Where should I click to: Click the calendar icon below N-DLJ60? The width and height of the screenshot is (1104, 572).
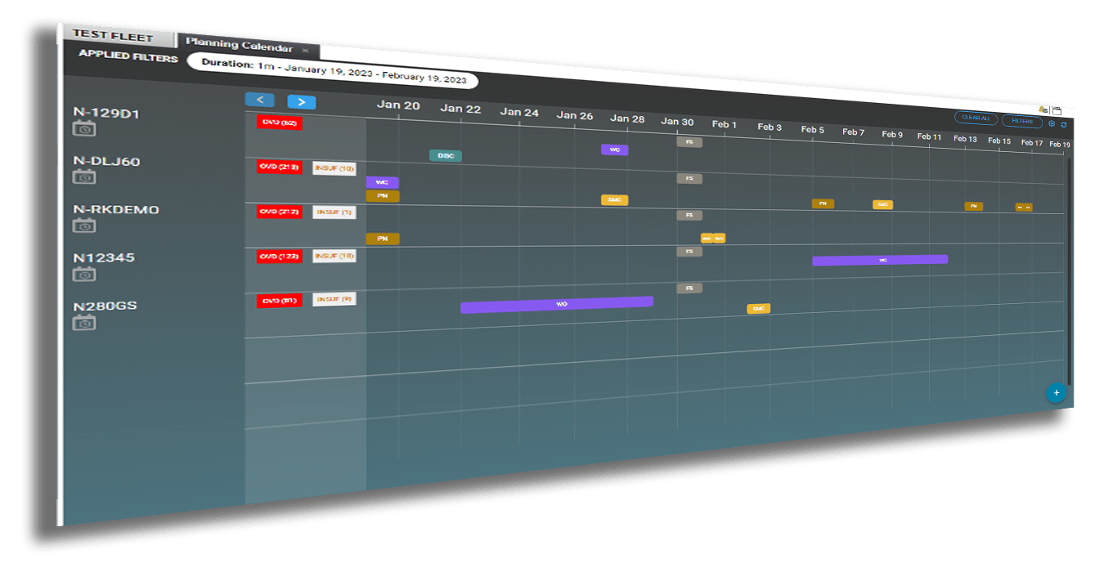tap(84, 177)
